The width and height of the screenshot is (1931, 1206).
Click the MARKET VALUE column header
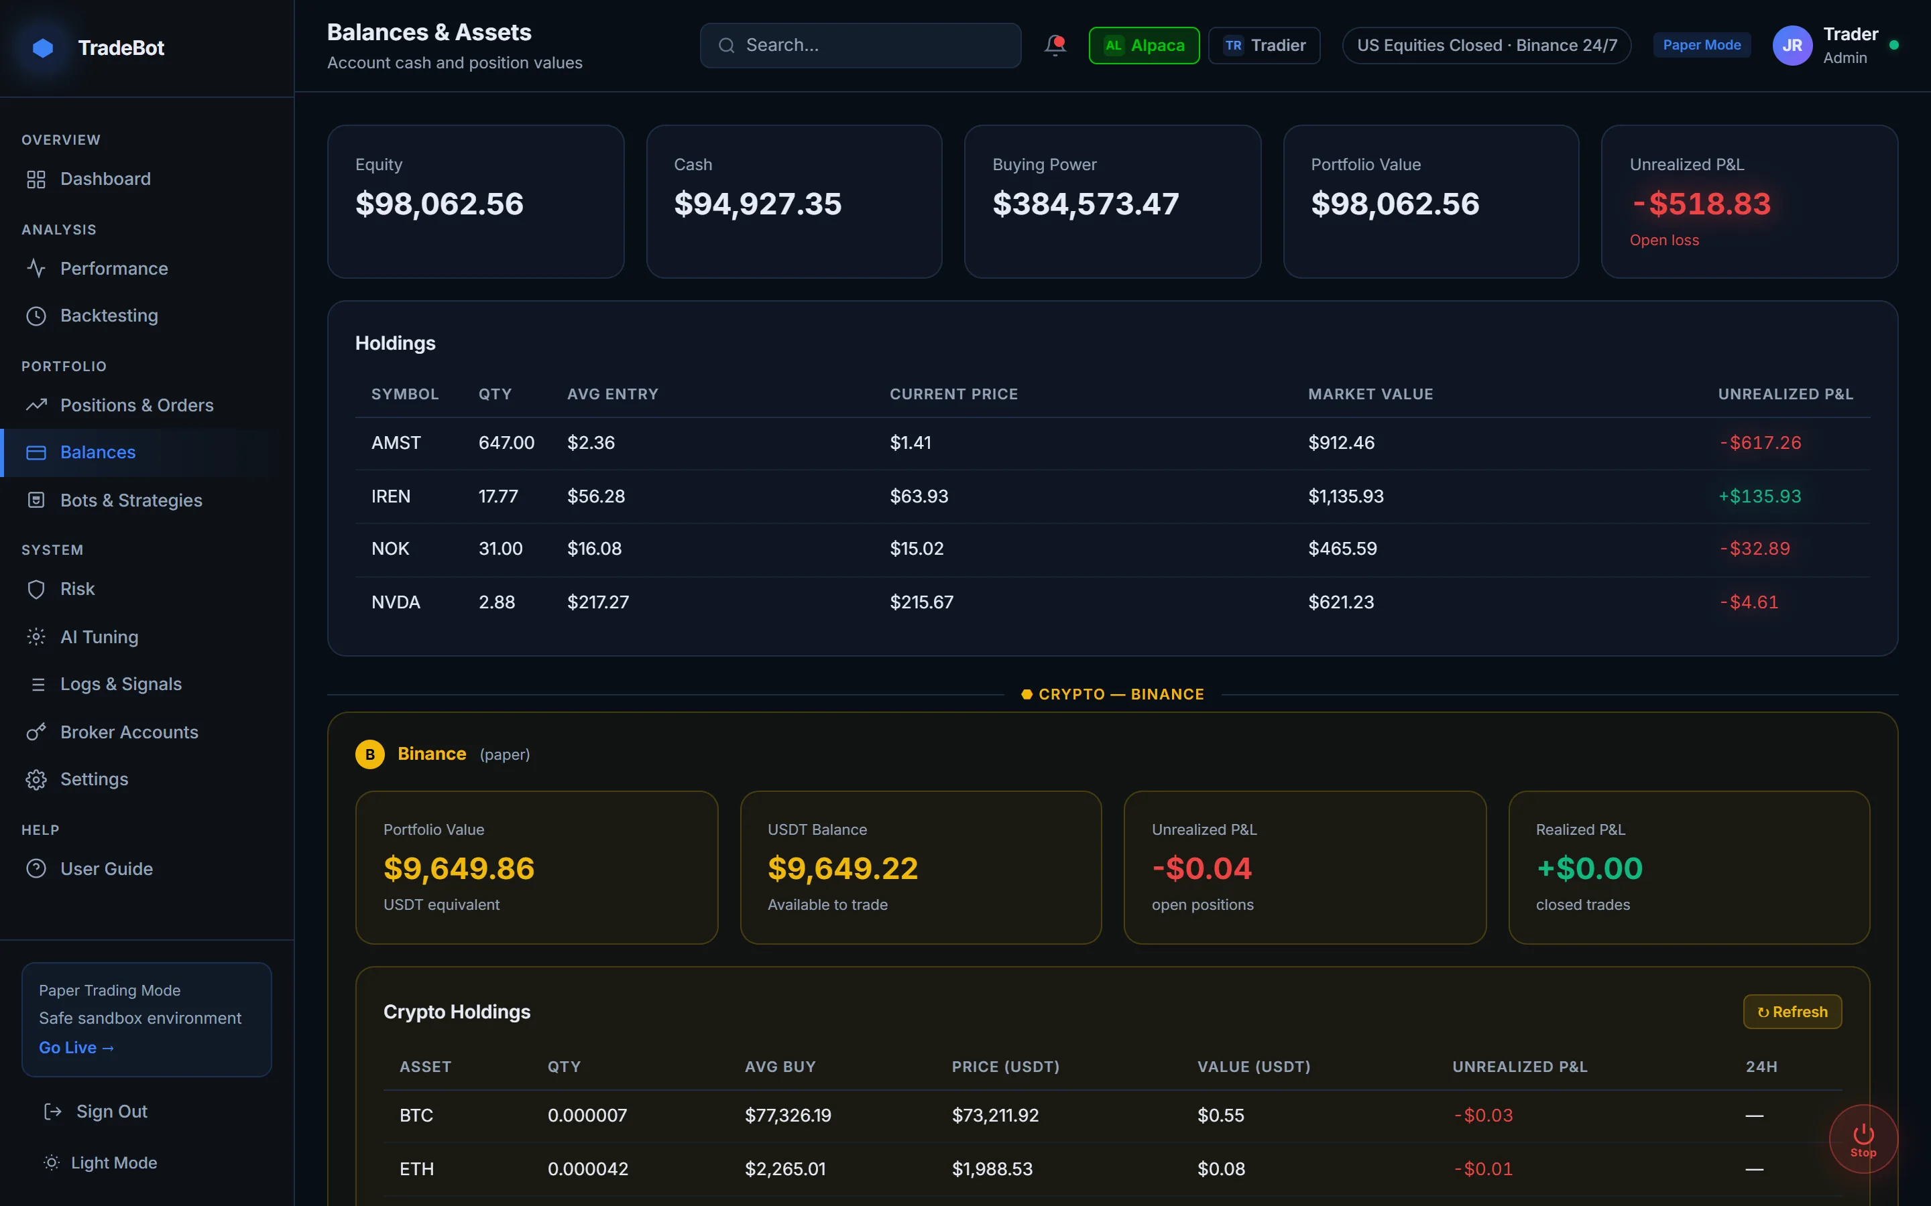click(1370, 394)
